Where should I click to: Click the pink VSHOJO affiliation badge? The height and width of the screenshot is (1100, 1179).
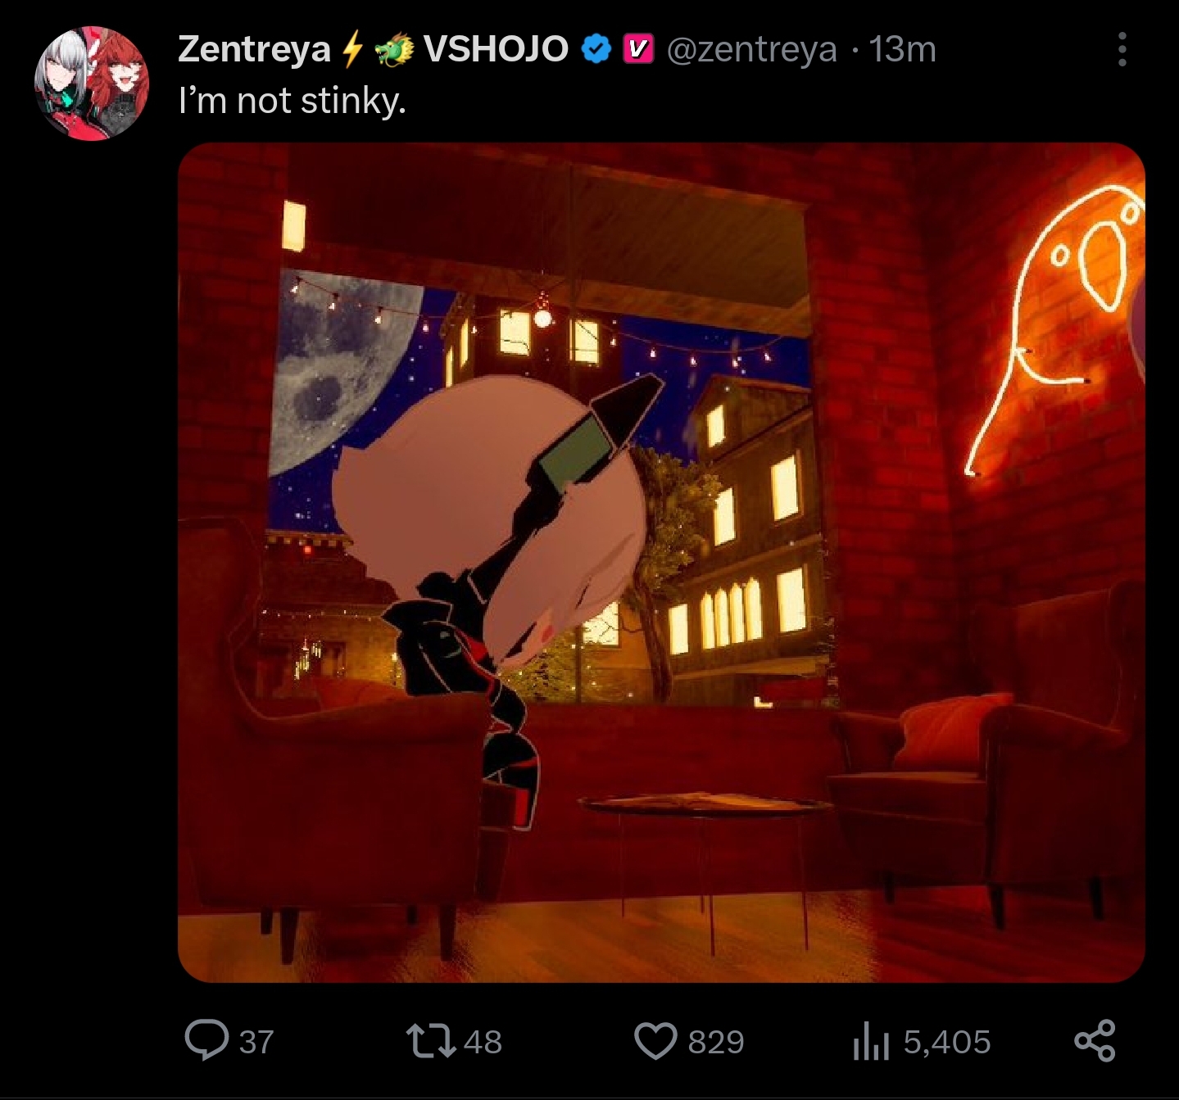(x=638, y=50)
